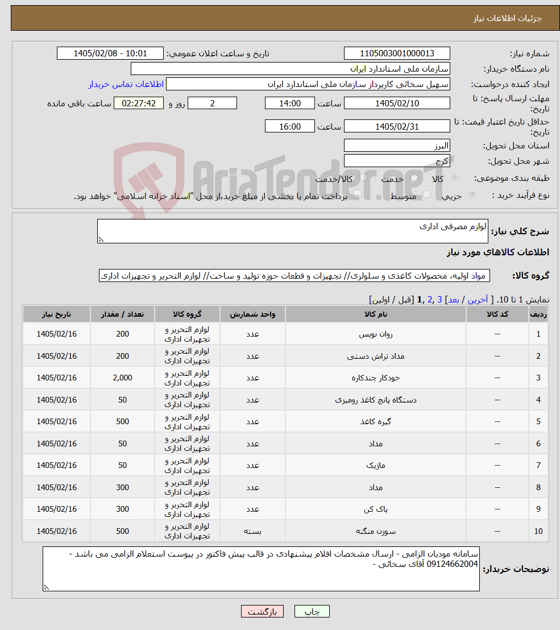Select the خدمت radio button
Image resolution: width=560 pixels, height=630 pixels.
click(414, 177)
